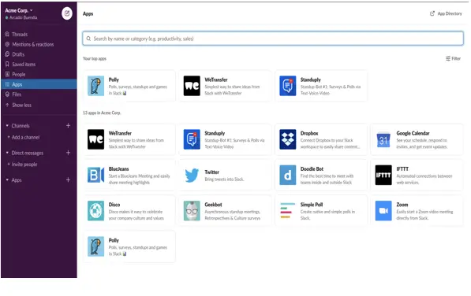Image resolution: width=471 pixels, height=296 pixels.
Task: Click the Simple Poll icon
Action: click(287, 210)
